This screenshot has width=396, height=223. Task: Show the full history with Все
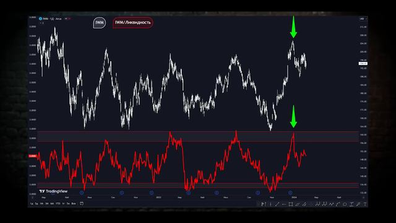coord(74,204)
